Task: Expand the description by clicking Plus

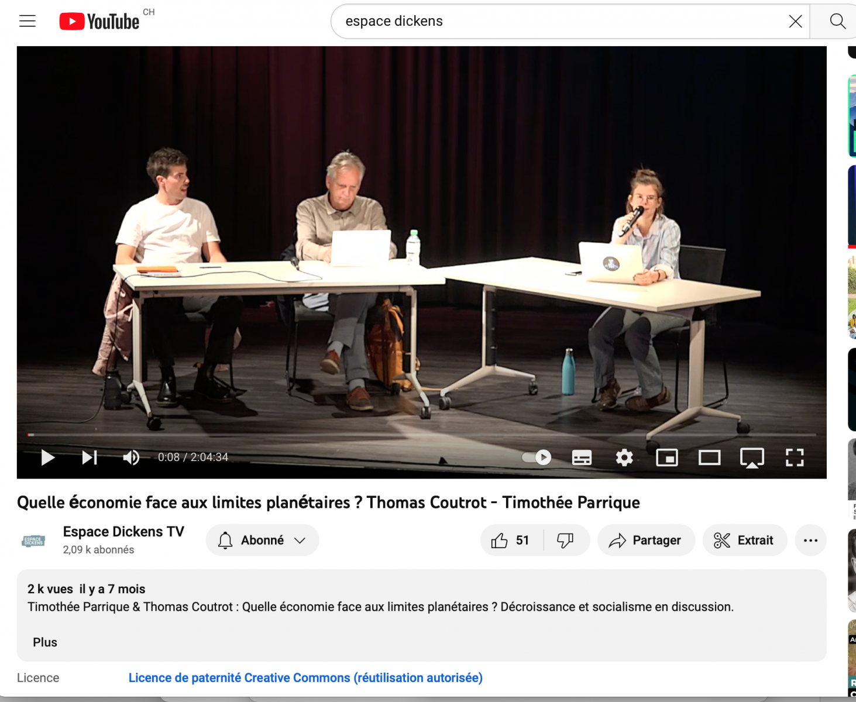Action: click(x=45, y=642)
